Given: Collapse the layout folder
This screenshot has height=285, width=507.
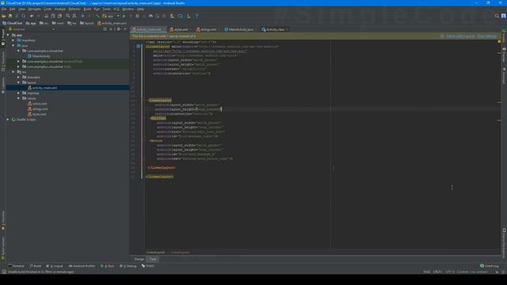Looking at the screenshot, I should [18, 82].
